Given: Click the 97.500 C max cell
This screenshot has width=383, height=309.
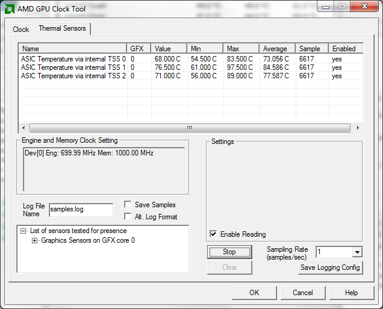Looking at the screenshot, I should click(x=240, y=67).
